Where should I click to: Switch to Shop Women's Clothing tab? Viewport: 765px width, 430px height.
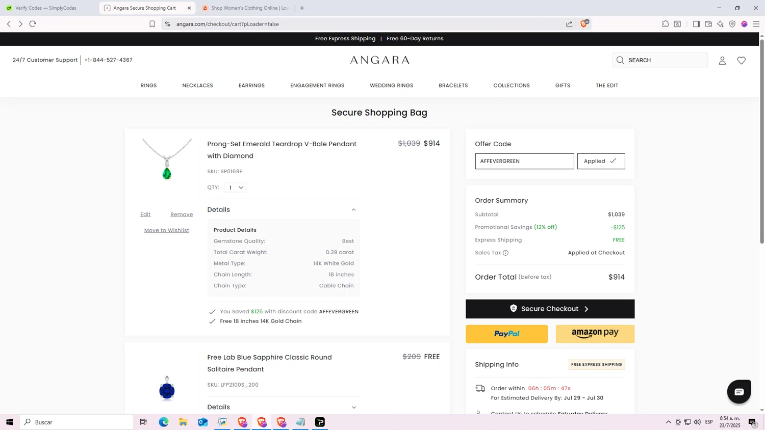(x=246, y=8)
